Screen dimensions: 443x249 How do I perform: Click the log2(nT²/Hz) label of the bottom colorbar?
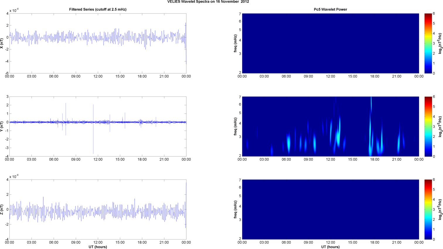point(440,209)
